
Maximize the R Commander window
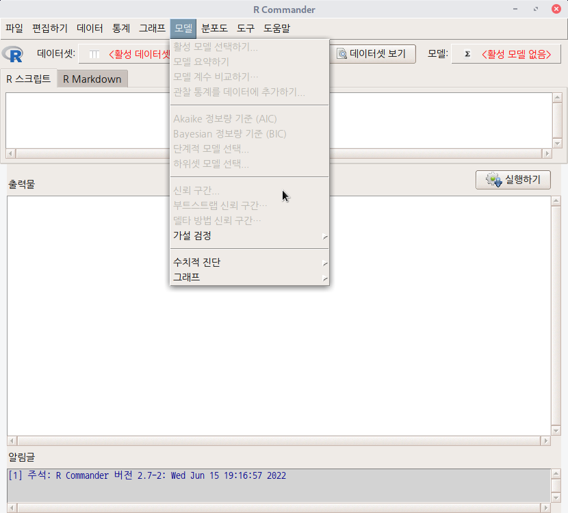[x=536, y=9]
